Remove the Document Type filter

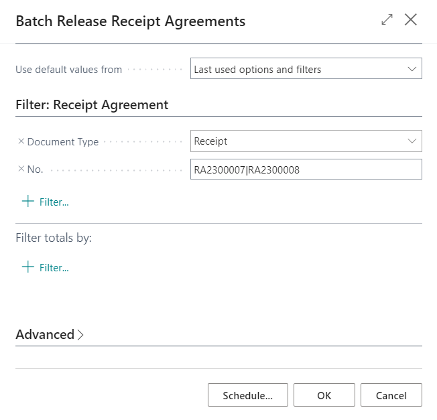pyautogui.click(x=21, y=141)
